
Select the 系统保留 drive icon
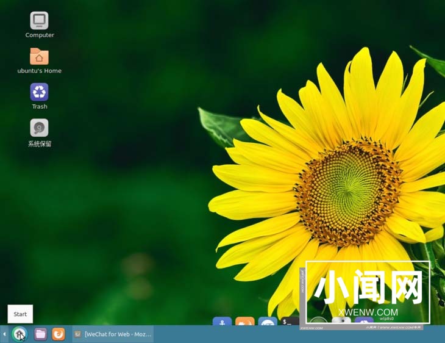39,128
